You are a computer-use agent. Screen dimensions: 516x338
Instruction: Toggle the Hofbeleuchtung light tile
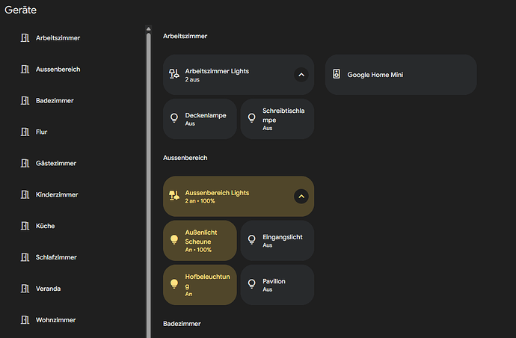pyautogui.click(x=200, y=285)
